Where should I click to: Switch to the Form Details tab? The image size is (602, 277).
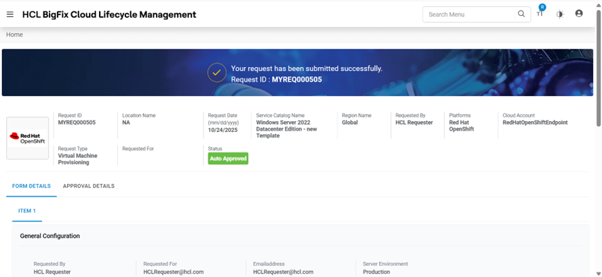point(31,186)
